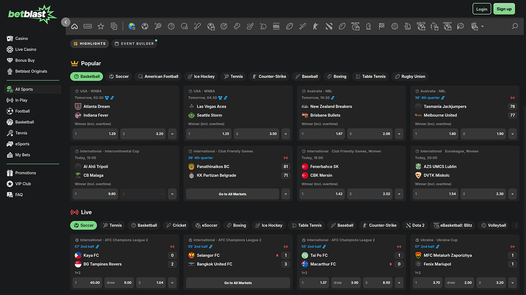This screenshot has height=295, width=526.
Task: Open more sports dropdown arrow in the toolbar
Action: pos(482,27)
